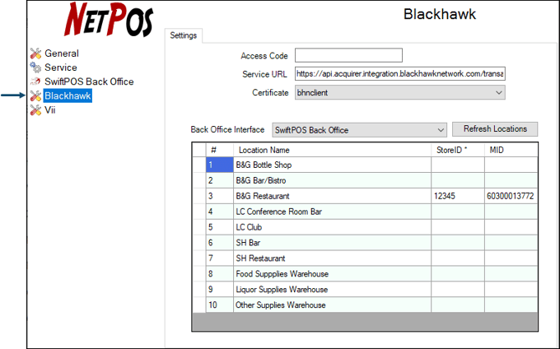Focus the Access Code field
This screenshot has height=349, width=560.
coord(348,55)
